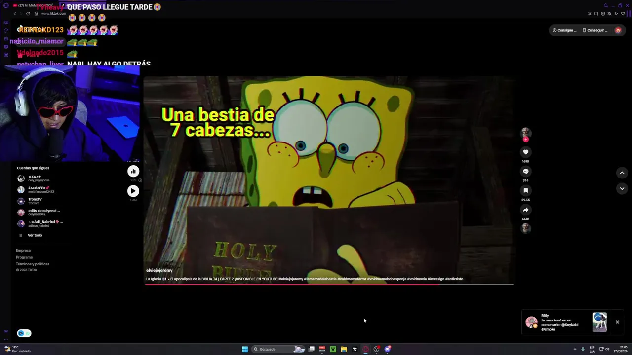Image resolution: width=632 pixels, height=355 pixels.
Task: Seek on the pink video progress bar
Action: (x=329, y=284)
